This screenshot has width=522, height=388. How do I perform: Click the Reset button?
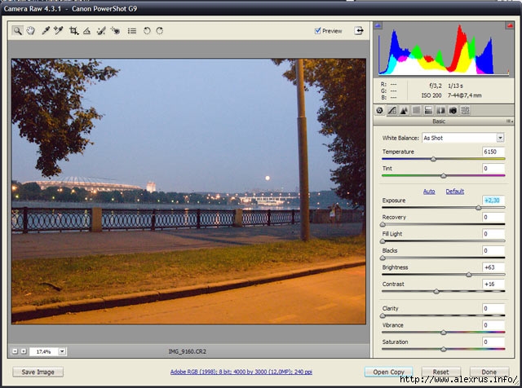441,372
